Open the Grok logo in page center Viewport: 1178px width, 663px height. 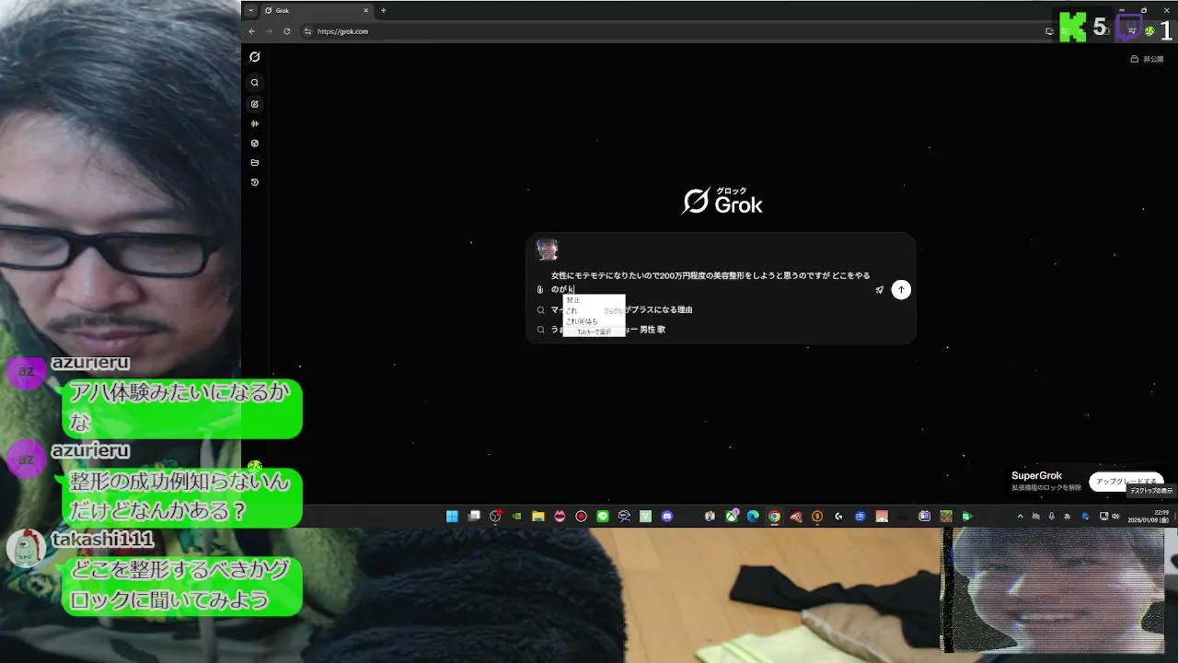pos(722,202)
